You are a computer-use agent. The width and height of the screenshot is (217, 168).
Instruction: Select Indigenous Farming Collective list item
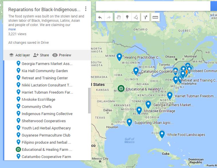point(47,114)
